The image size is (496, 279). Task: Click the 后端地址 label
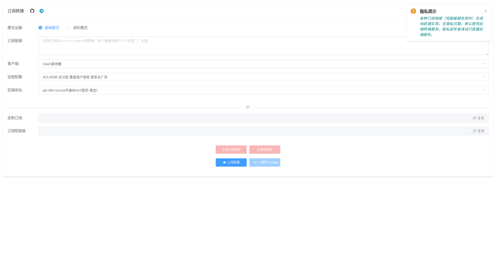point(15,90)
